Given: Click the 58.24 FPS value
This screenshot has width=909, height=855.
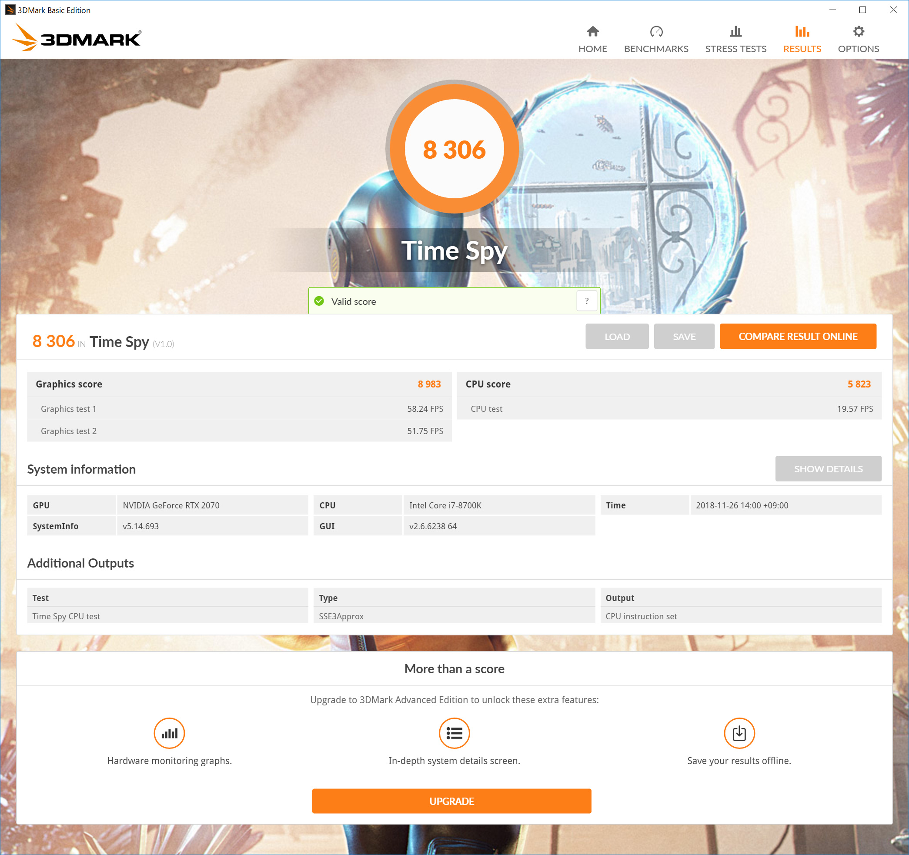Looking at the screenshot, I should coord(425,409).
